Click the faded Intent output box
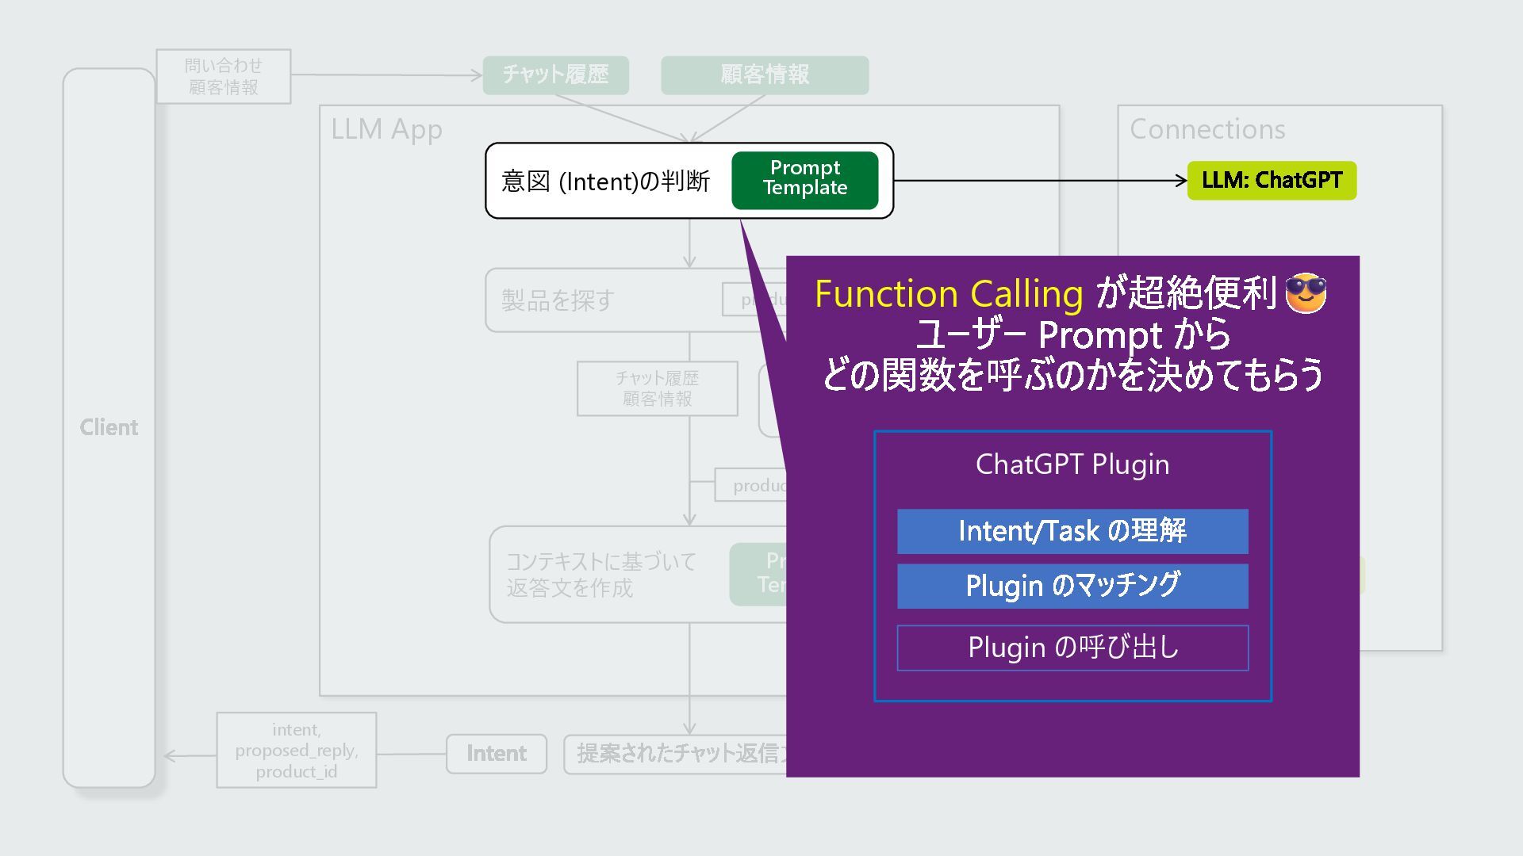 pyautogui.click(x=496, y=753)
